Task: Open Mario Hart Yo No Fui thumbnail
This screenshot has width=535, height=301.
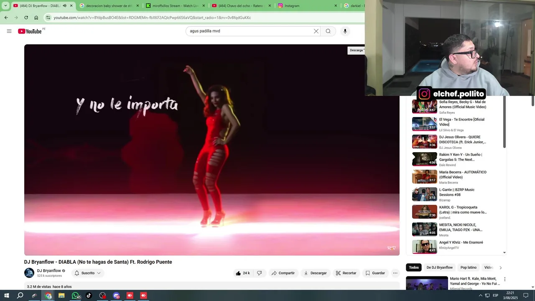Action: [427, 283]
